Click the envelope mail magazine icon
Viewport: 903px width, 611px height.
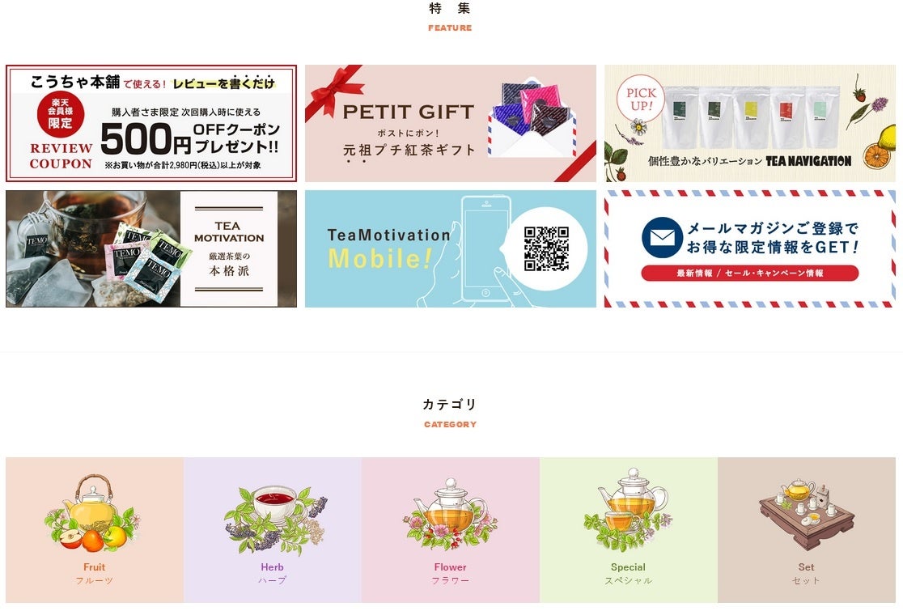[662, 237]
